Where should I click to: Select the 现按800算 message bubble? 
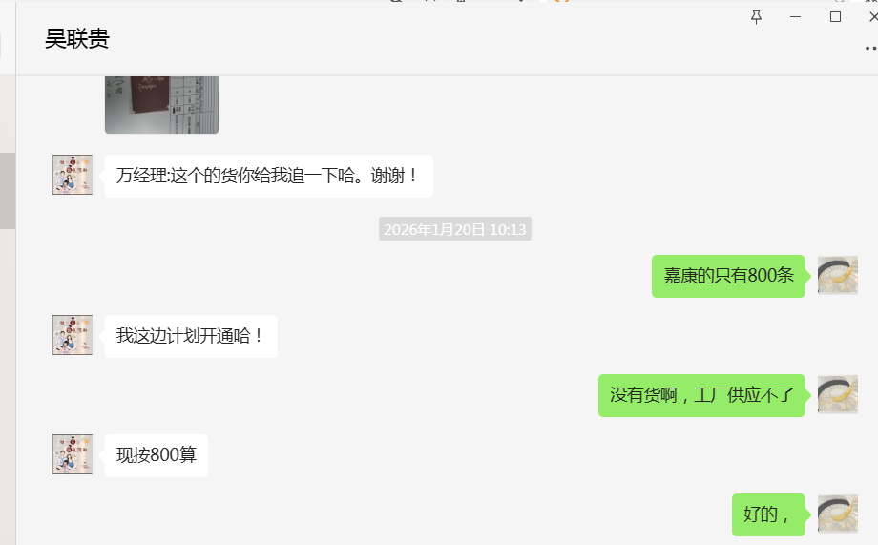(157, 455)
